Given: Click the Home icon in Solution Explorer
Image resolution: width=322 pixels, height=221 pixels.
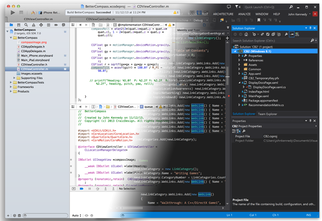Looking at the screenshot, I should pos(247,34).
